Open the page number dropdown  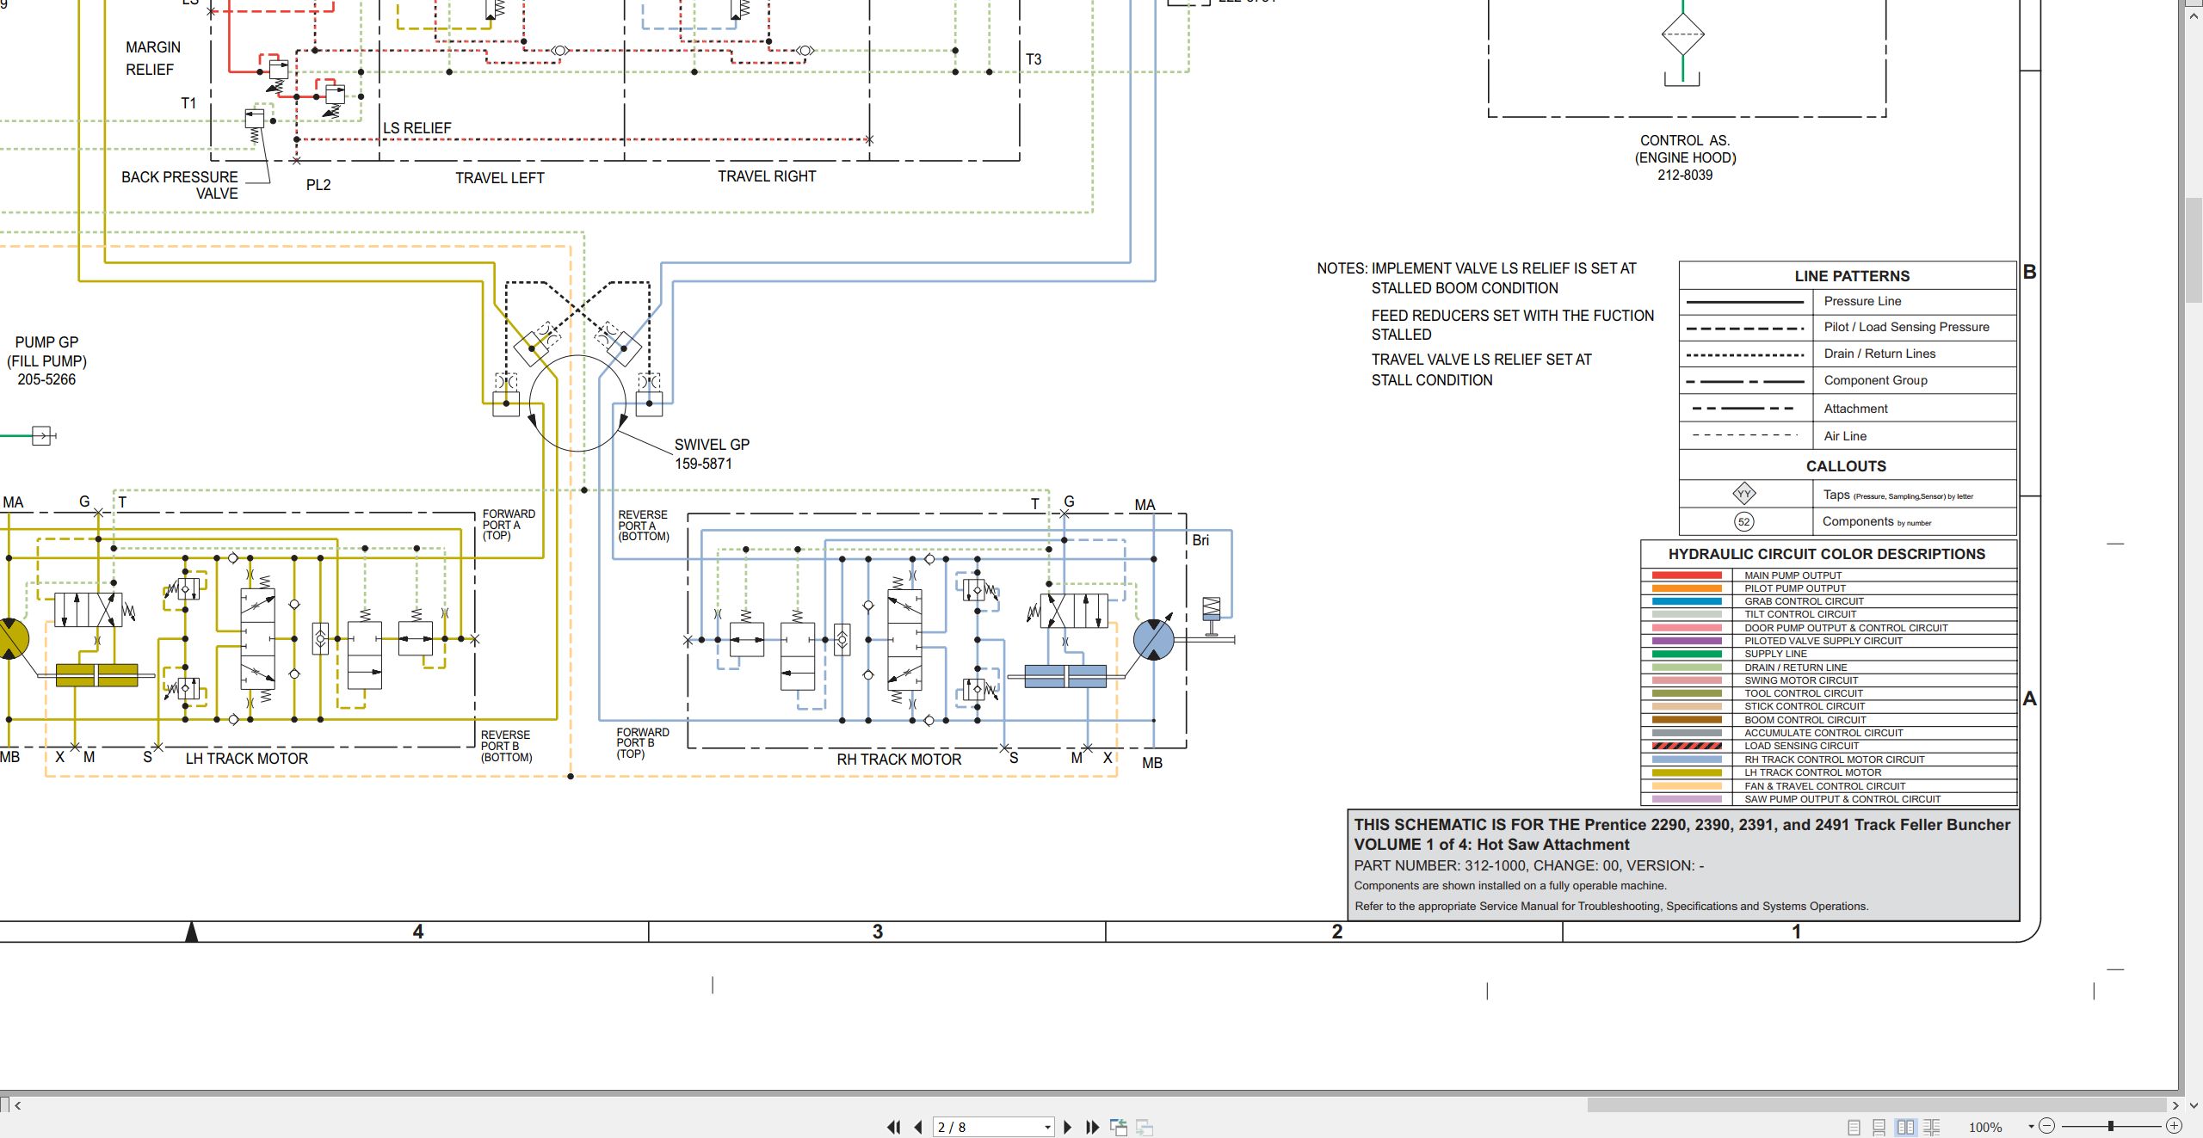point(1047,1127)
